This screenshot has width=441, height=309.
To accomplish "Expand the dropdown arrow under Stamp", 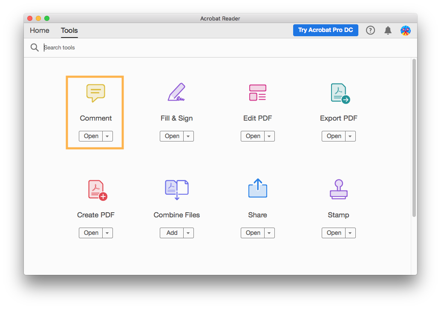I will (x=350, y=233).
